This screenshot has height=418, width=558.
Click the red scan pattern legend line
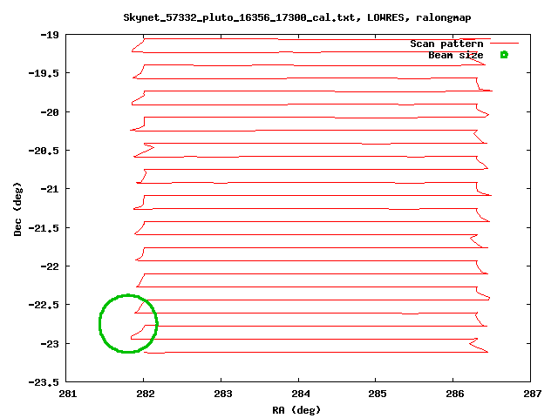[504, 43]
